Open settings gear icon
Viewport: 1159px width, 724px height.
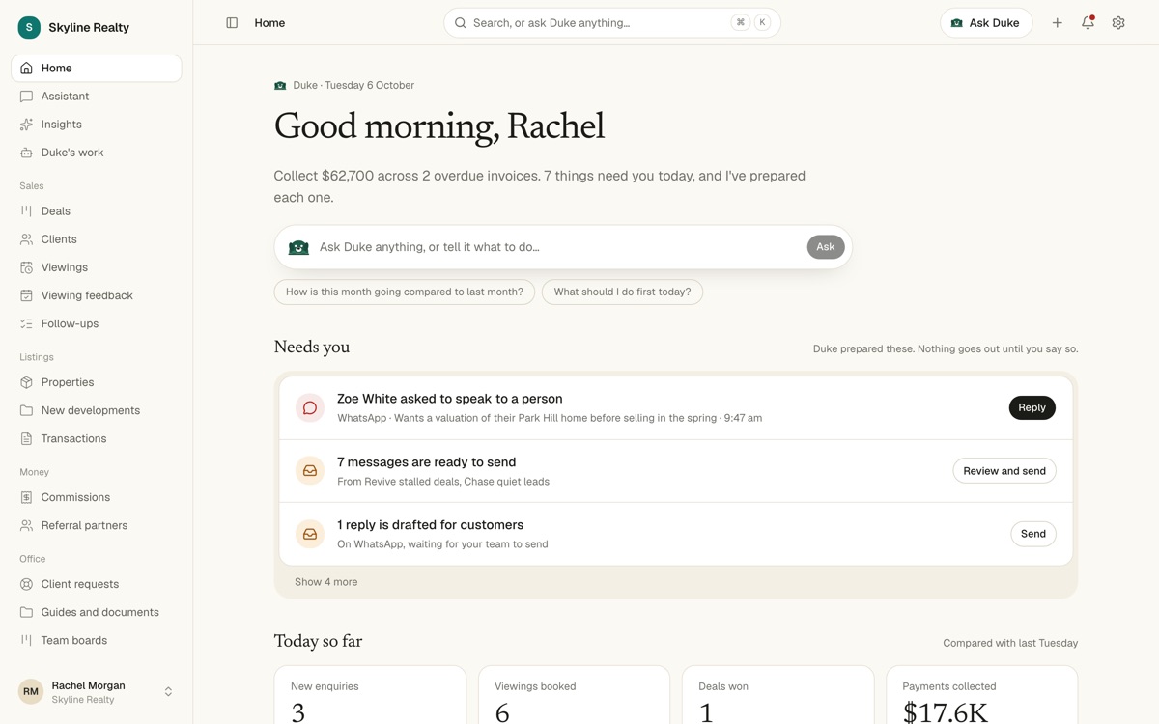click(x=1118, y=23)
